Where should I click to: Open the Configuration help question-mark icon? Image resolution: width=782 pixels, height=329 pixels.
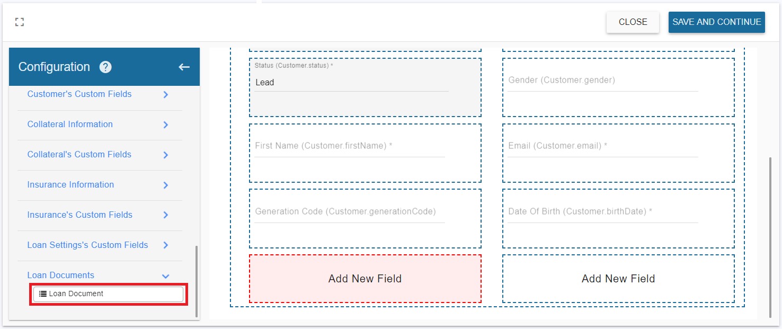click(105, 67)
